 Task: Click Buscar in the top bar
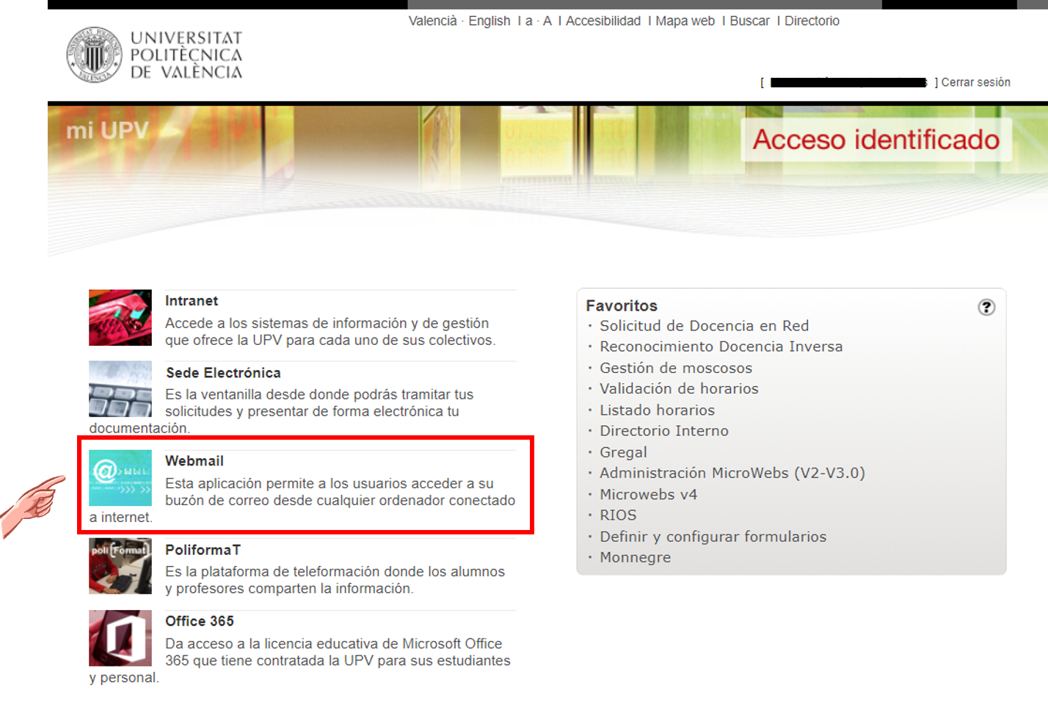(x=749, y=21)
